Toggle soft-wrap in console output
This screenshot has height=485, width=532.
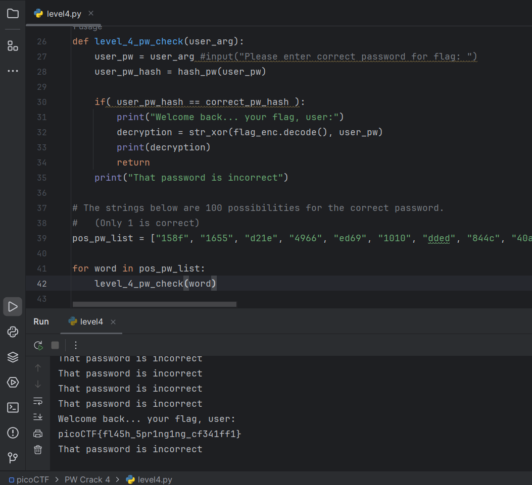pyautogui.click(x=38, y=401)
